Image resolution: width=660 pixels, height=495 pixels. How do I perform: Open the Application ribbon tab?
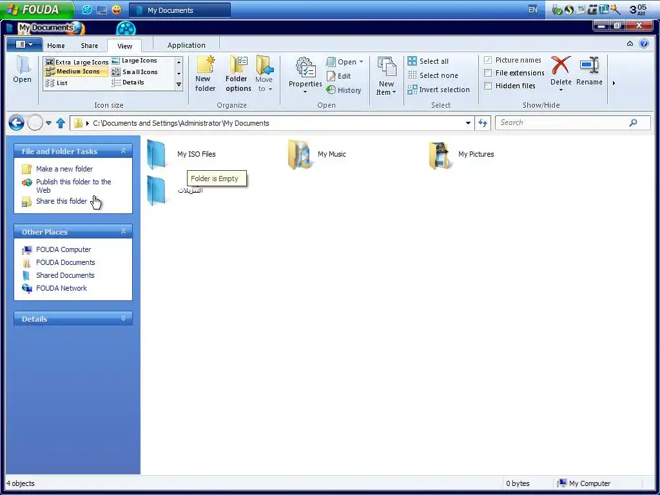(186, 45)
